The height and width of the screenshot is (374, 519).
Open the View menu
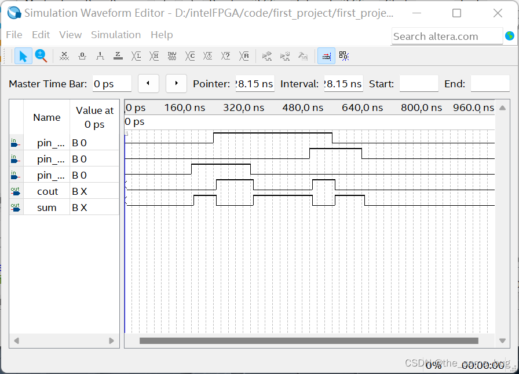[x=70, y=35]
